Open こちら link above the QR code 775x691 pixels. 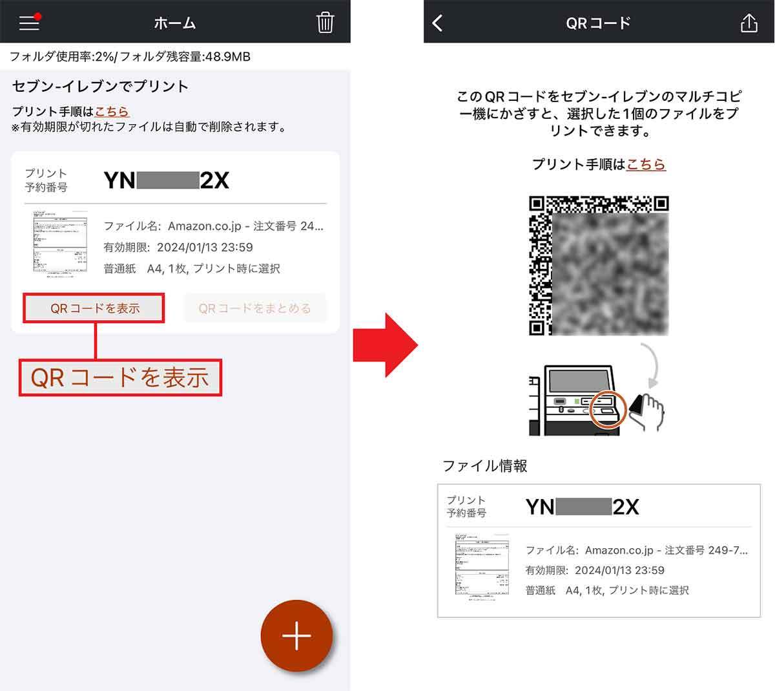646,164
